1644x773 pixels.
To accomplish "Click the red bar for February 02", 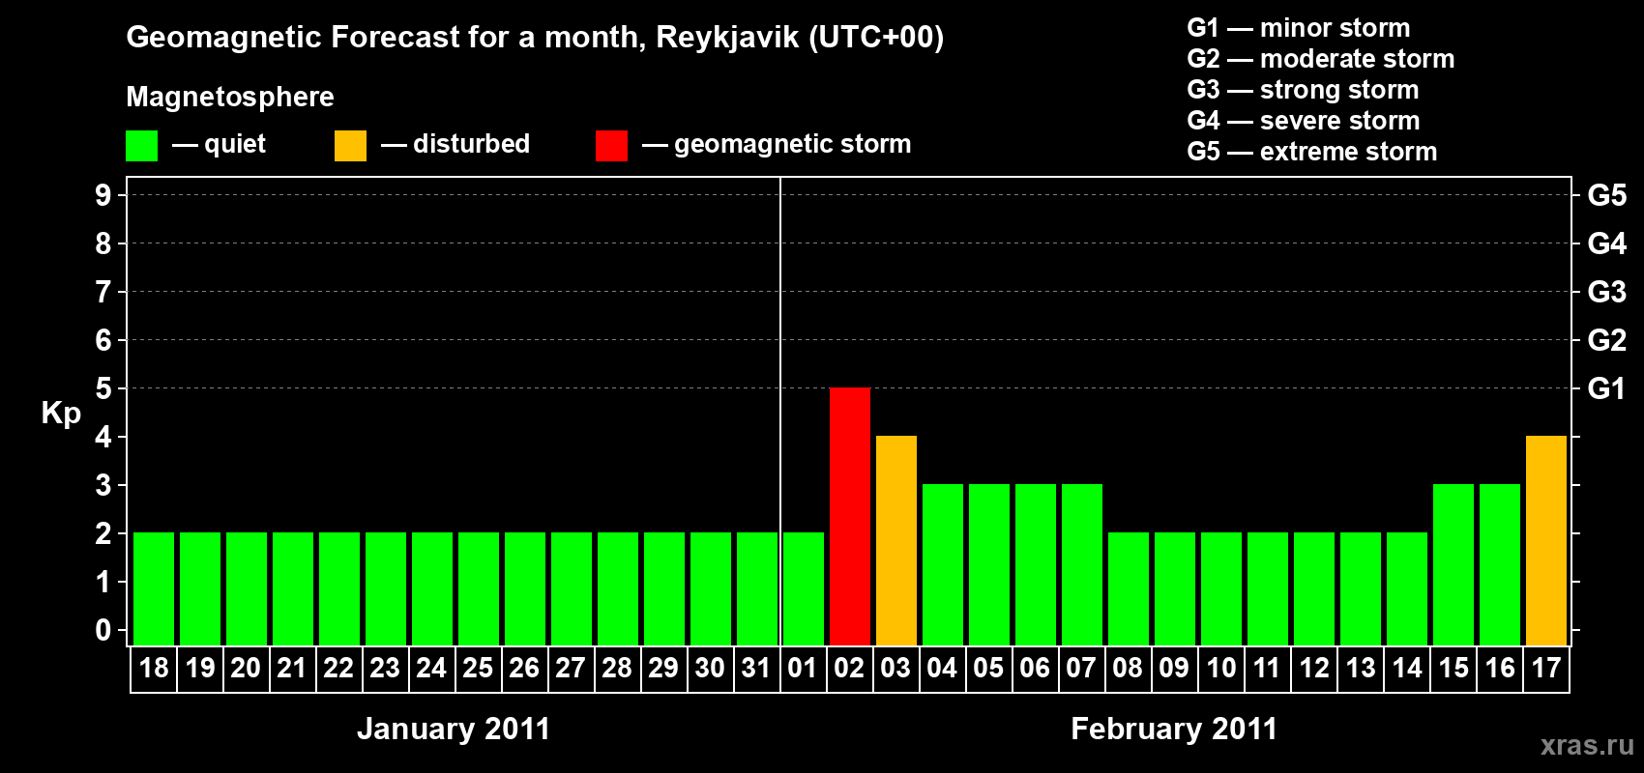I will [850, 516].
